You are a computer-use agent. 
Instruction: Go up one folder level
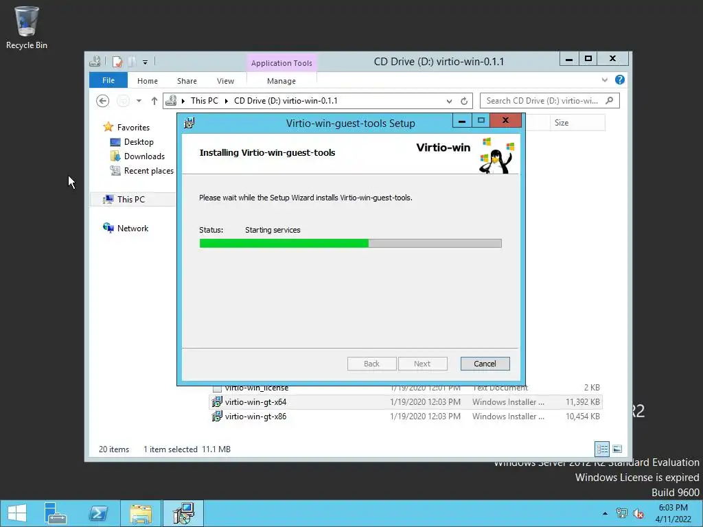tap(154, 101)
